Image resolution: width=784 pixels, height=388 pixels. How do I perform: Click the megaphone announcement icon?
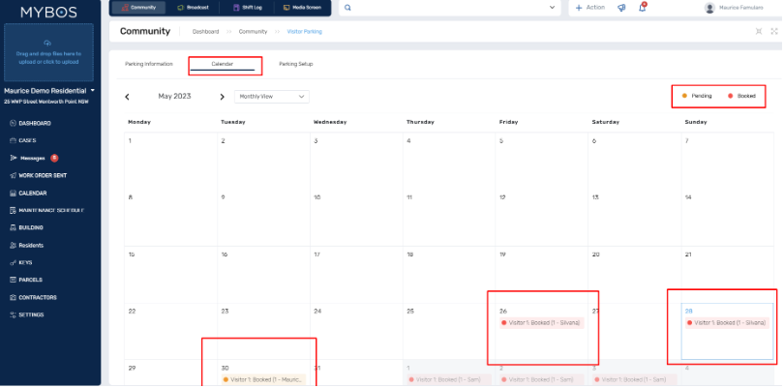click(x=620, y=8)
